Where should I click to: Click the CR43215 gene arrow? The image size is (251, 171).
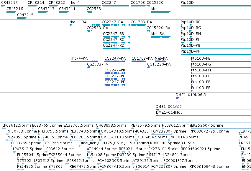[x=22, y=18]
